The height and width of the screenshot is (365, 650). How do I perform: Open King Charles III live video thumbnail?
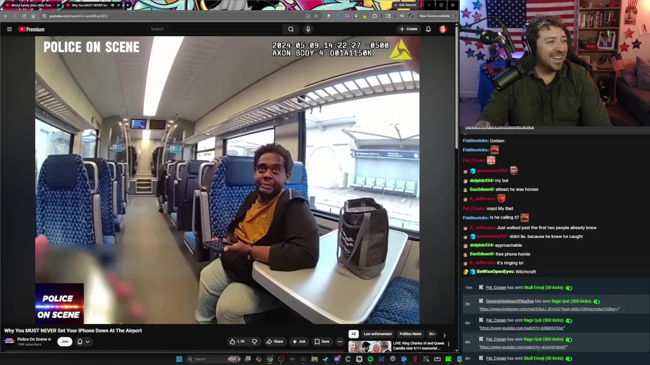tap(370, 346)
